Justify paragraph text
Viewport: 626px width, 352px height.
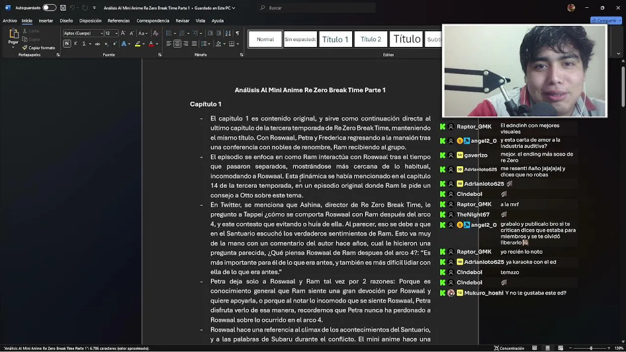[194, 44]
